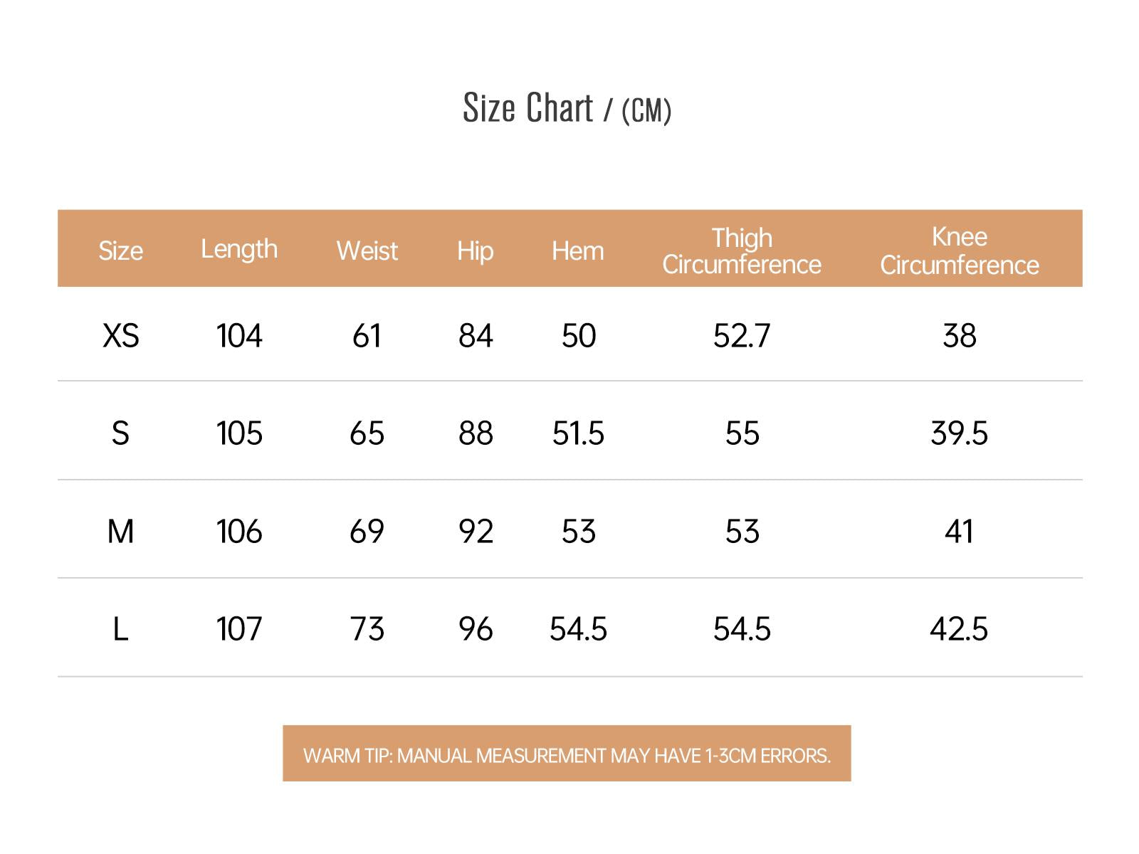This screenshot has height=854, width=1139.
Task: Click the Hem column header
Action: coord(578,251)
